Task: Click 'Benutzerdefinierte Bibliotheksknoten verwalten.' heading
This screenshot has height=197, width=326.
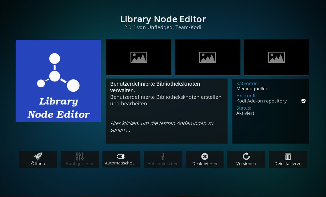Action: 155,87
